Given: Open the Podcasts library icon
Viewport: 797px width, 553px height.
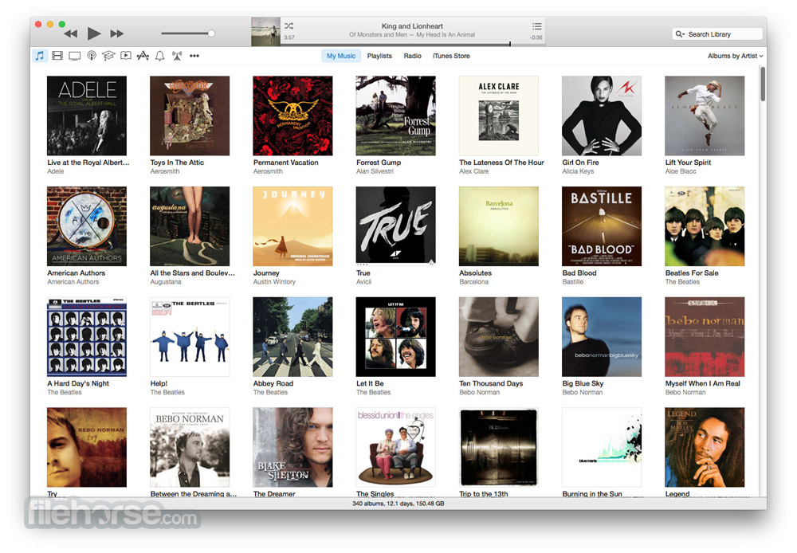Looking at the screenshot, I should 92,56.
